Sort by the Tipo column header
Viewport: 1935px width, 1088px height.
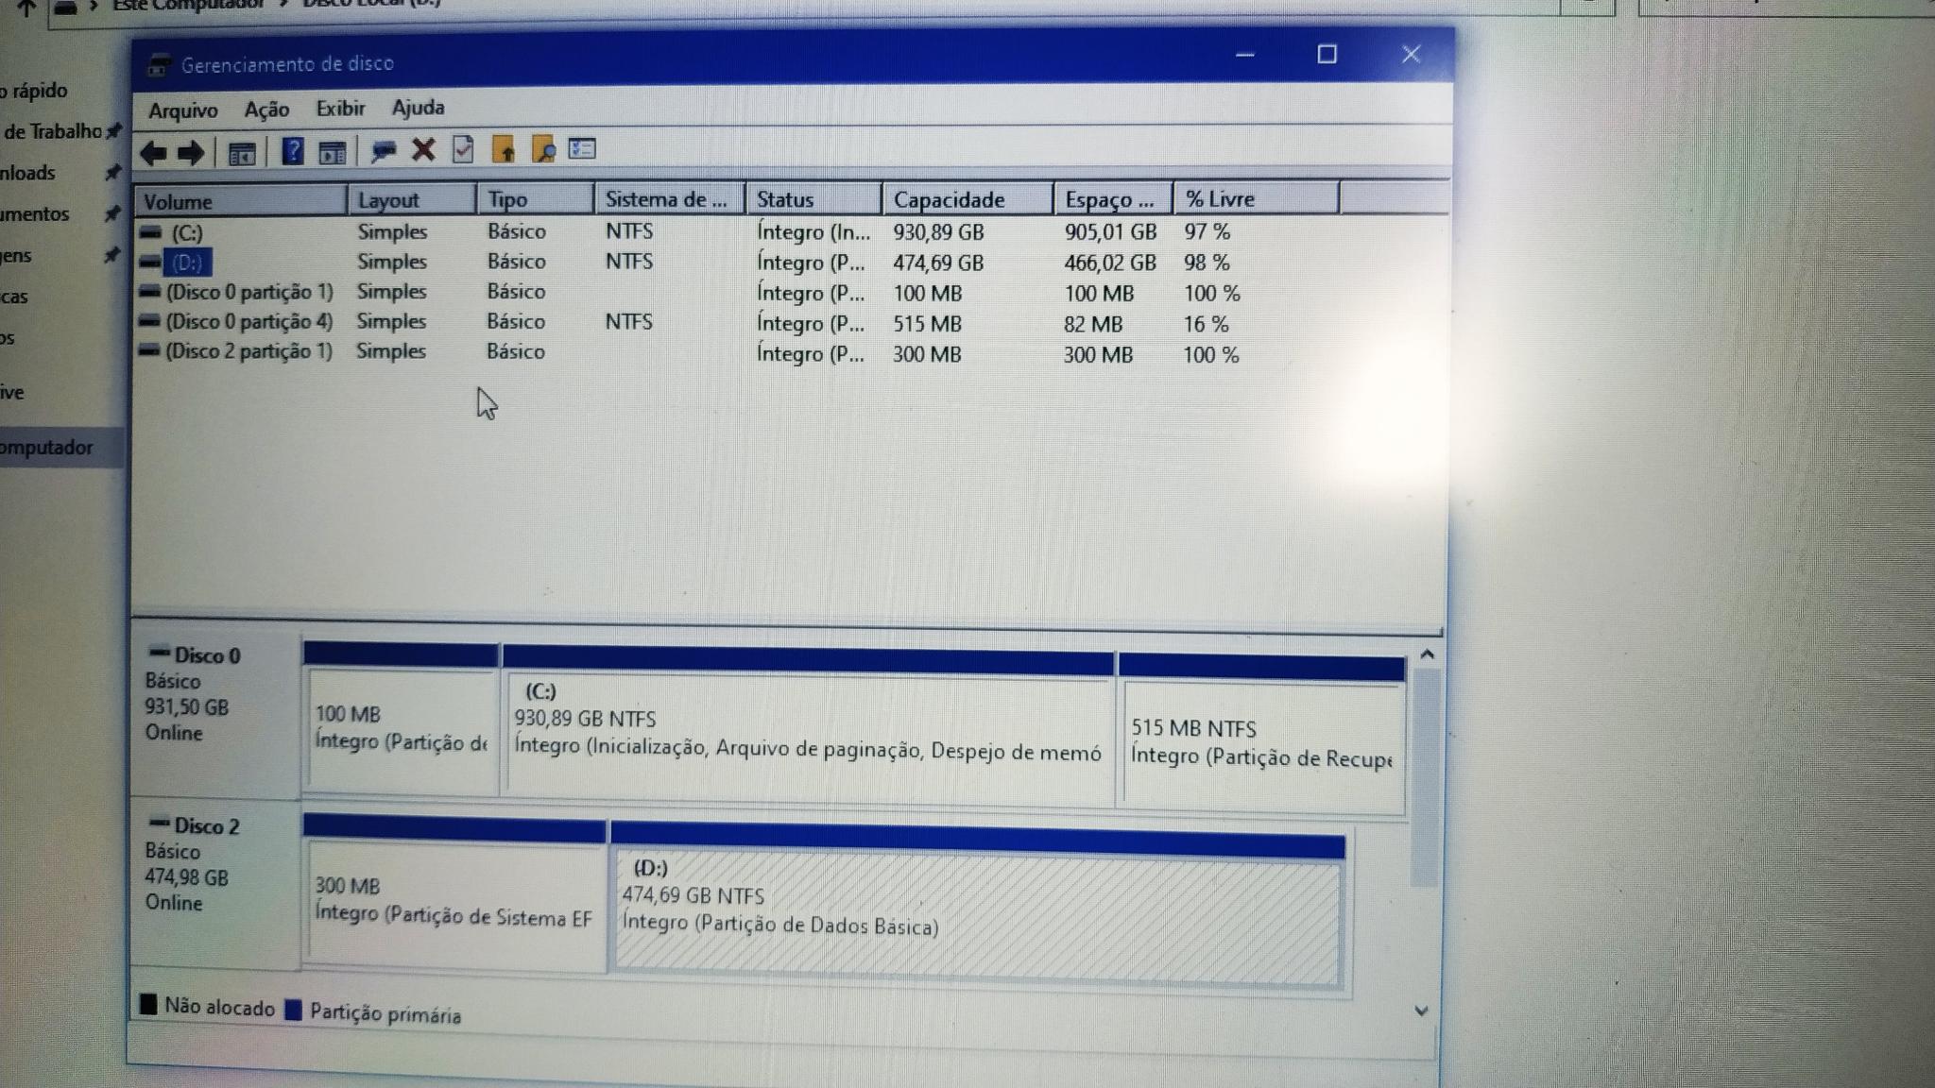click(536, 199)
